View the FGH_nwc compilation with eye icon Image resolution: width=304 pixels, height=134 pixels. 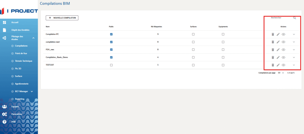pos(284,50)
